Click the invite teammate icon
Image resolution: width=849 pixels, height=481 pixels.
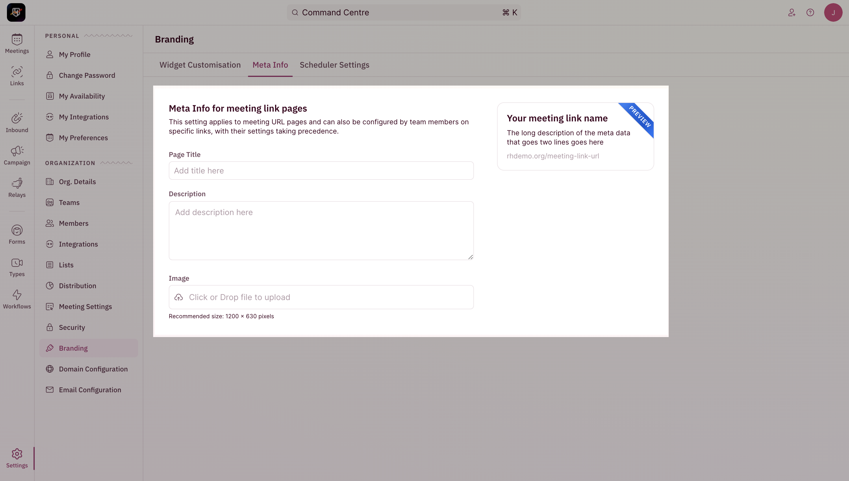(x=791, y=12)
